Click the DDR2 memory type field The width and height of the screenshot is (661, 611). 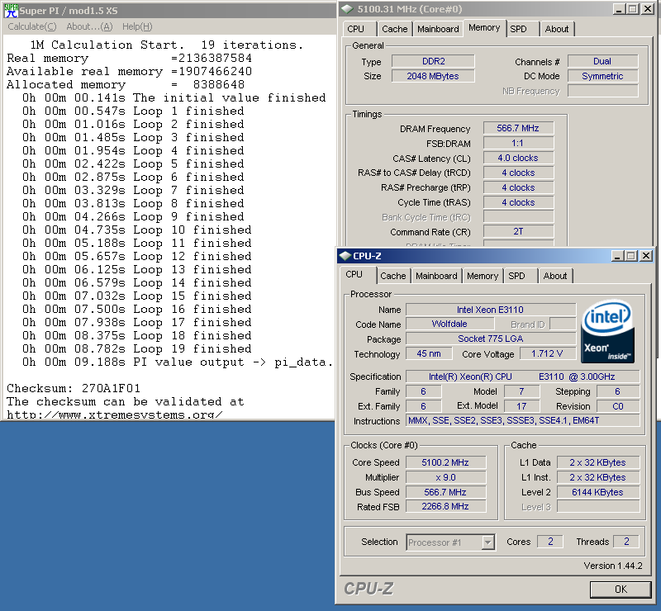pyautogui.click(x=433, y=62)
